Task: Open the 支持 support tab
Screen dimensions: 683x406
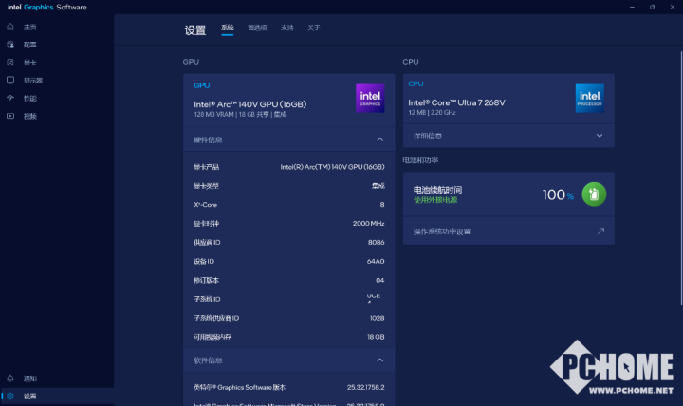Action: [287, 28]
